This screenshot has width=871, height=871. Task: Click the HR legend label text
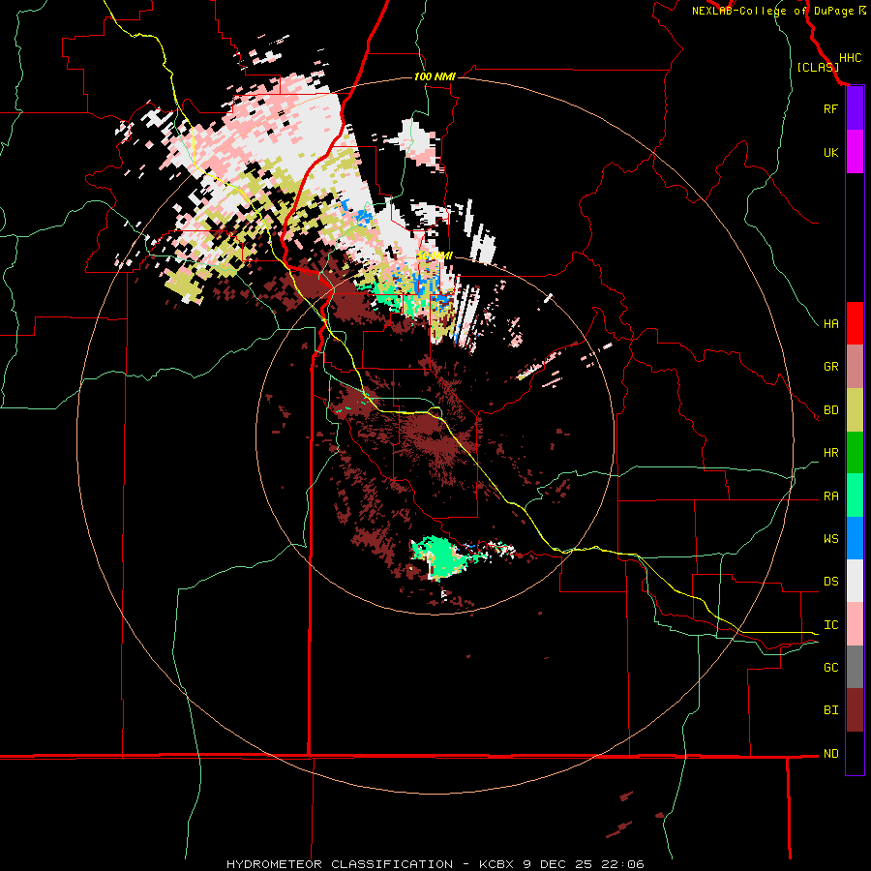coord(830,453)
